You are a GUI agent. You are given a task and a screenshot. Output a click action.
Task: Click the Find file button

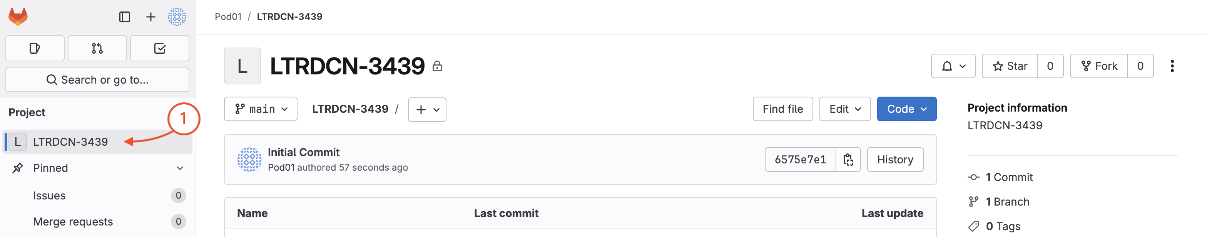[x=782, y=109]
